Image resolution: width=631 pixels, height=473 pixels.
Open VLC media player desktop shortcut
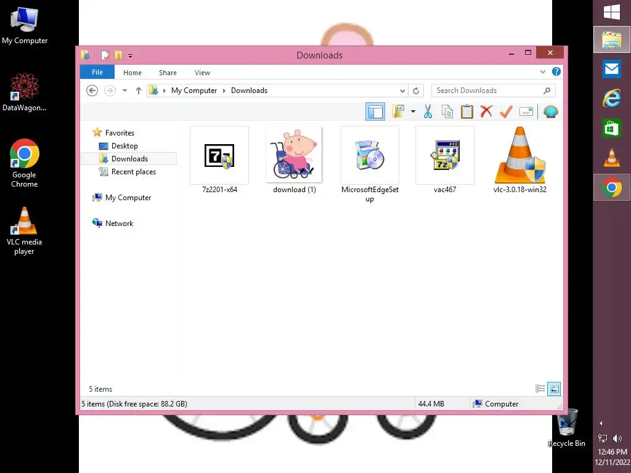tap(24, 231)
